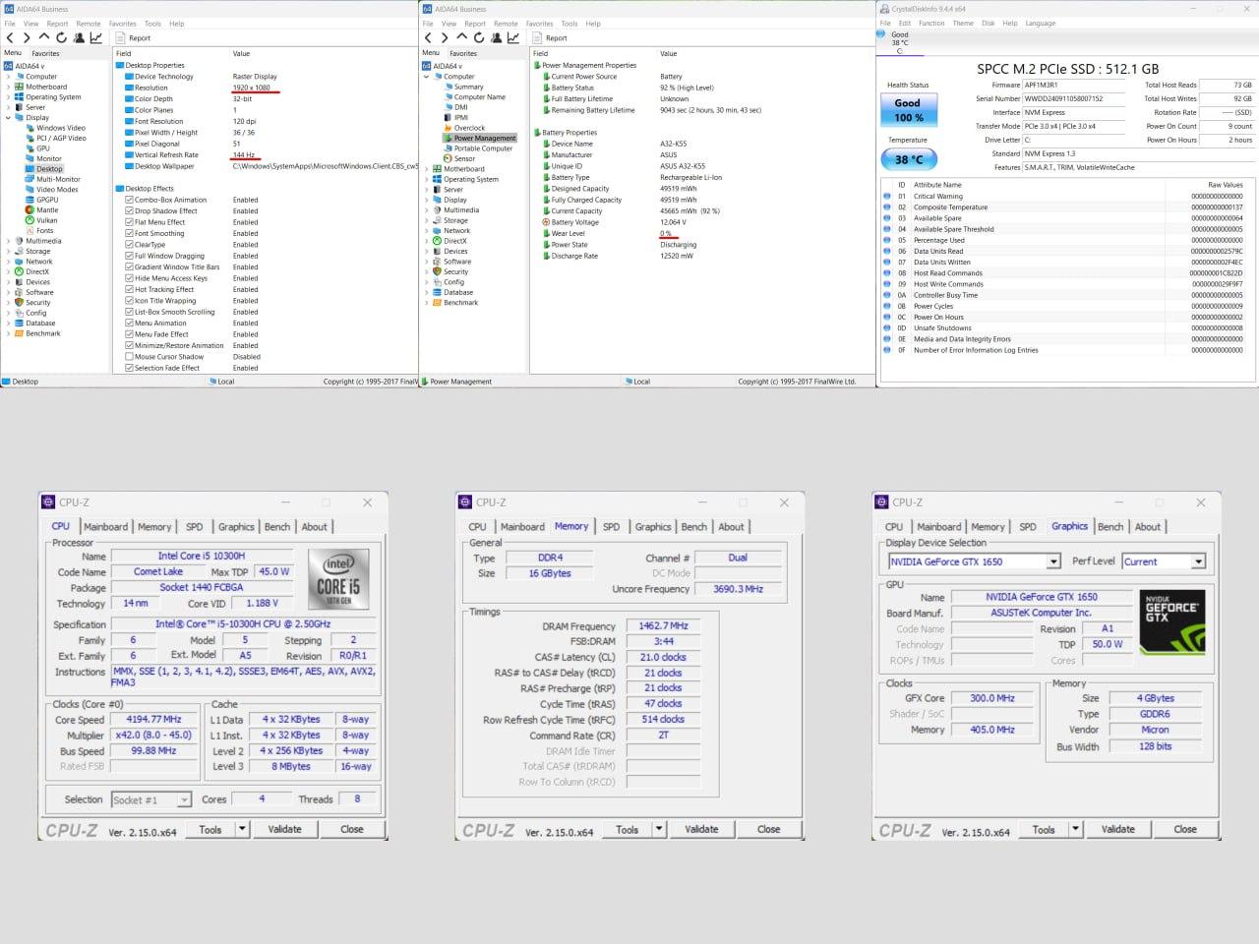Click Tools button in CPU-Z Graphics window

[1044, 829]
